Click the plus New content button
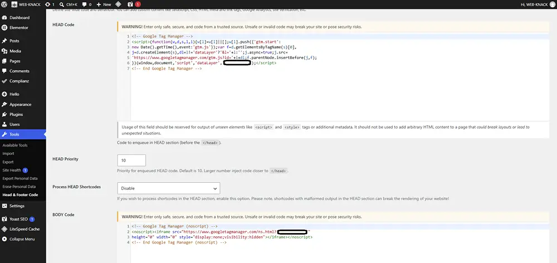The height and width of the screenshot is (263, 557). point(104,4)
